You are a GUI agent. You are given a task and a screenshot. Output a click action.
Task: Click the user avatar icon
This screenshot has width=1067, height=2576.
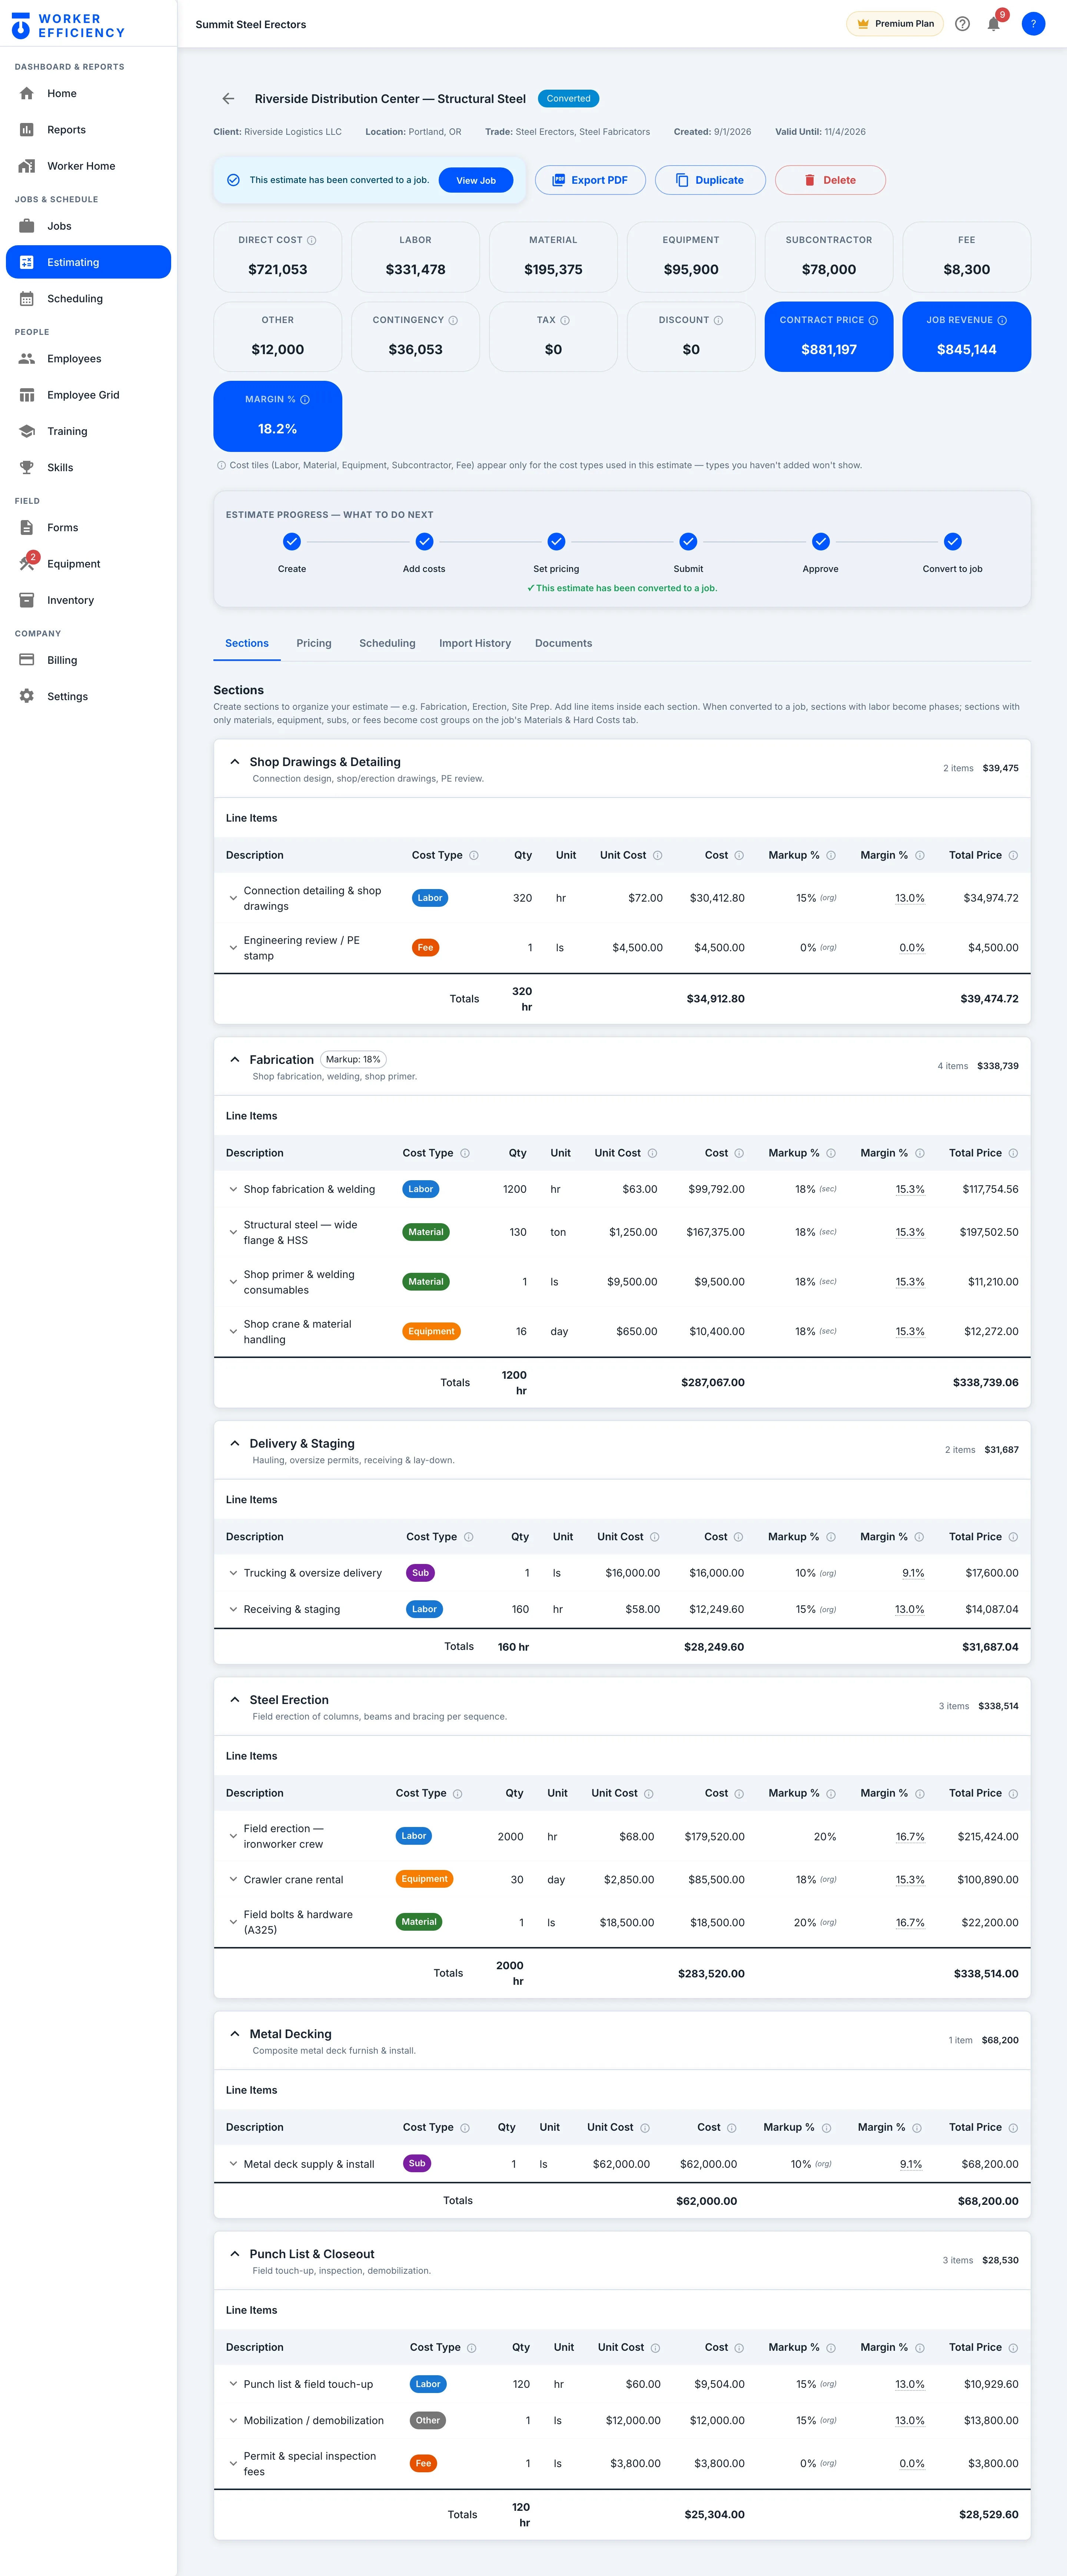coord(1033,24)
